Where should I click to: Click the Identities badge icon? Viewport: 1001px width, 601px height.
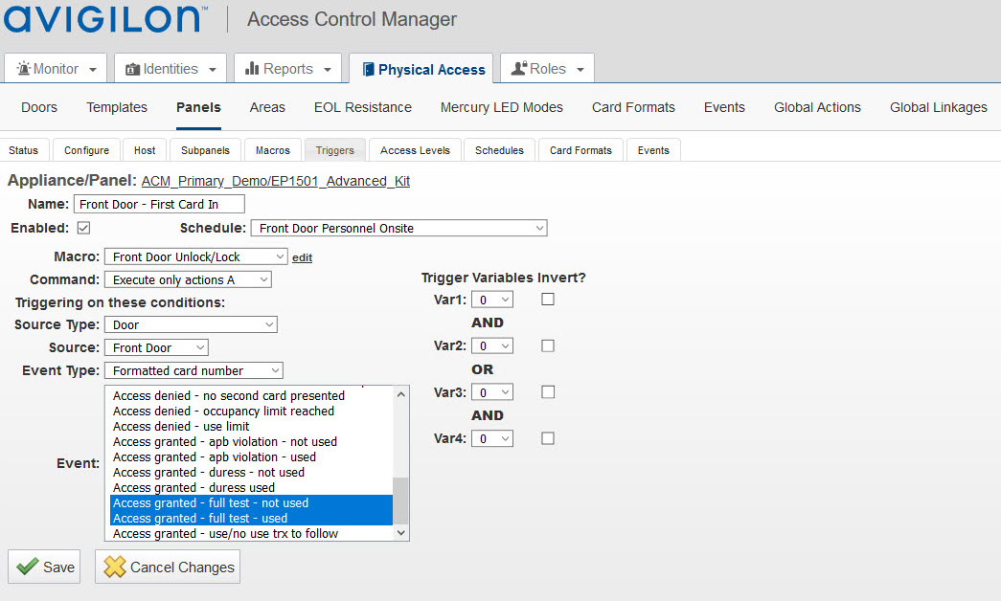tap(132, 70)
